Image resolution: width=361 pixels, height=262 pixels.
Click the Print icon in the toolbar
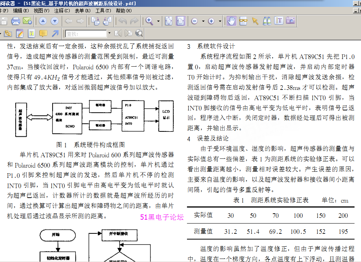pyautogui.click(x=16, y=21)
